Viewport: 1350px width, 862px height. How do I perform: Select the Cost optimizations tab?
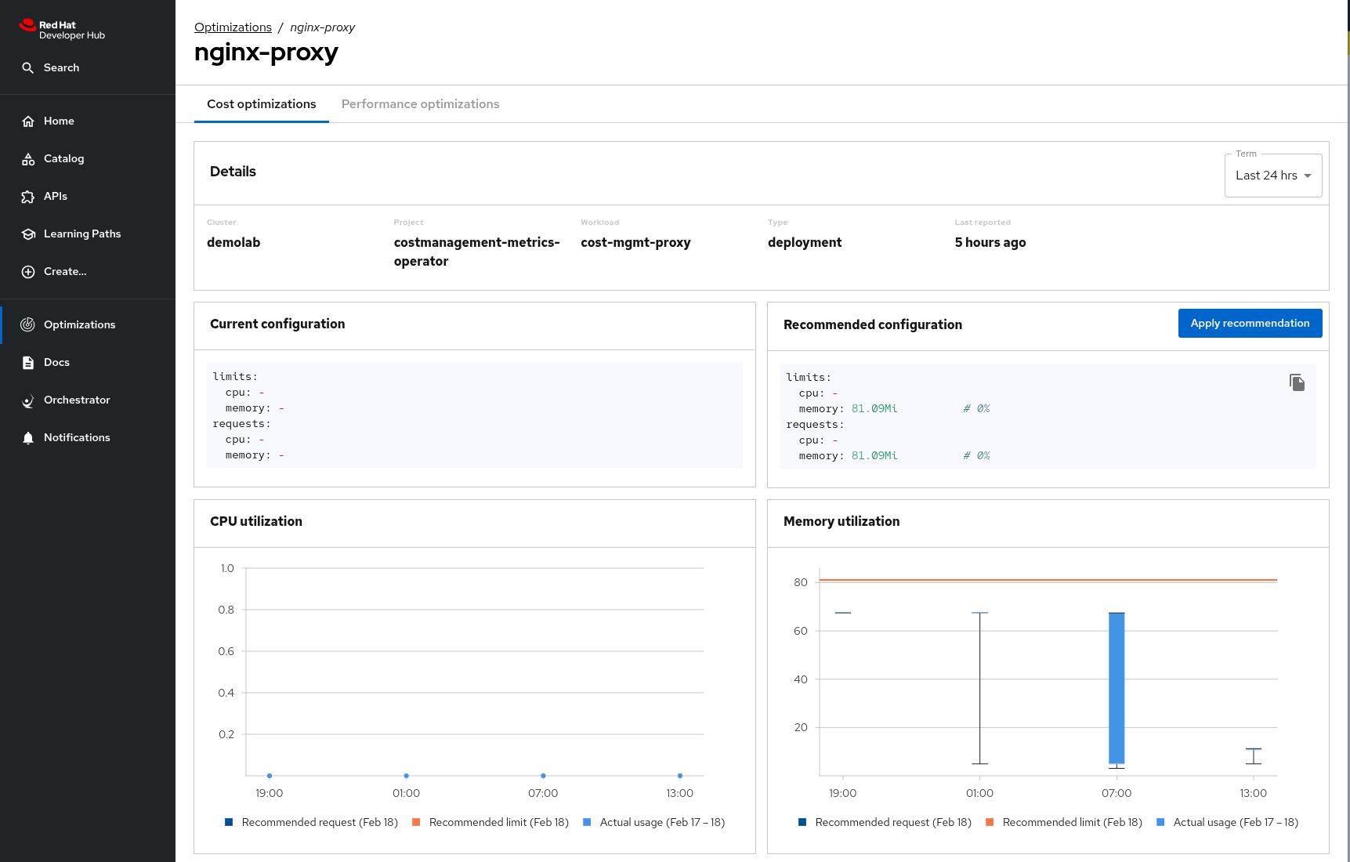point(262,104)
